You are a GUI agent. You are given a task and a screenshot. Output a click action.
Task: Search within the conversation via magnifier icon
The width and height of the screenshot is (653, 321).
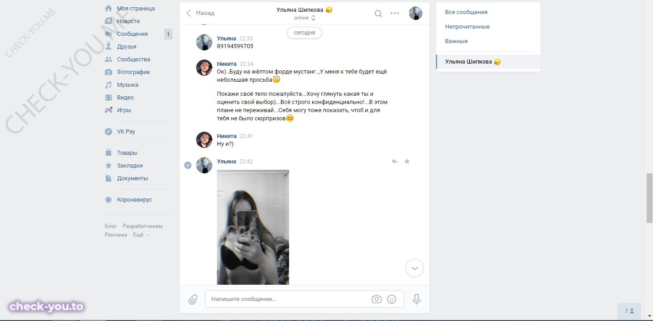[378, 14]
